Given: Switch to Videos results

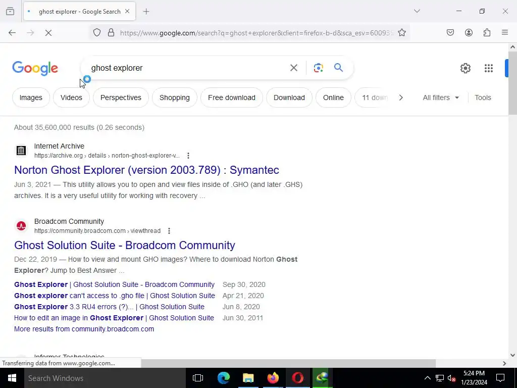Looking at the screenshot, I should (x=71, y=98).
